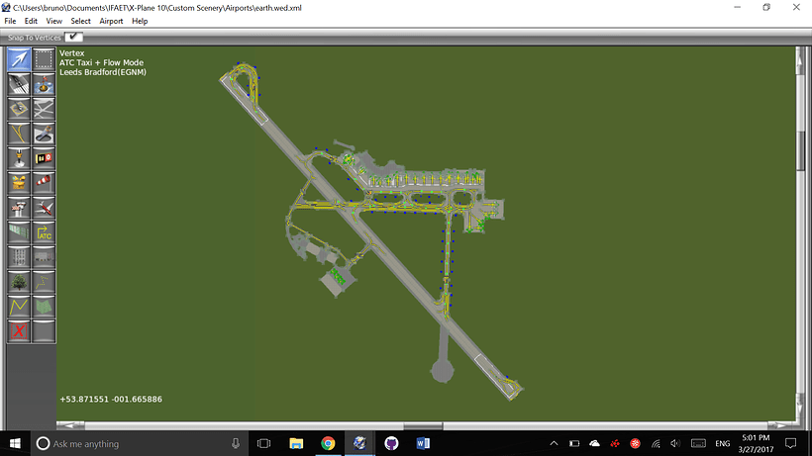Viewport: 812px width, 456px height.
Task: Click the touch keyboard tray icon
Action: pyautogui.click(x=698, y=443)
